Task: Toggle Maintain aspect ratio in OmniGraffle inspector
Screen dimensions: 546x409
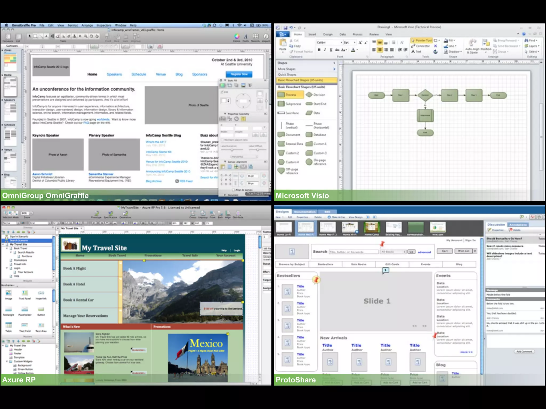Action: click(x=222, y=140)
